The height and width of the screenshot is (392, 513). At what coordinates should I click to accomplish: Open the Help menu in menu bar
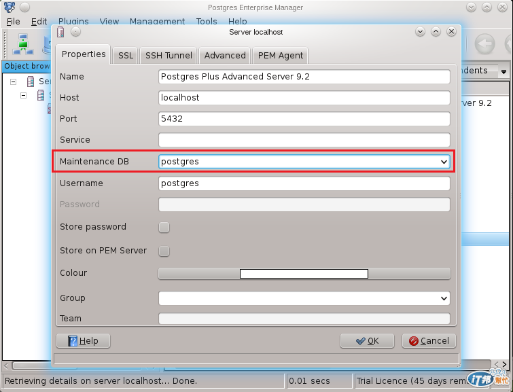[238, 22]
